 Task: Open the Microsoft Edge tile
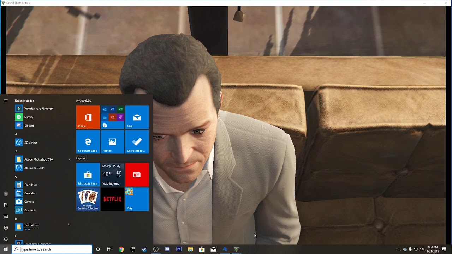[88, 142]
